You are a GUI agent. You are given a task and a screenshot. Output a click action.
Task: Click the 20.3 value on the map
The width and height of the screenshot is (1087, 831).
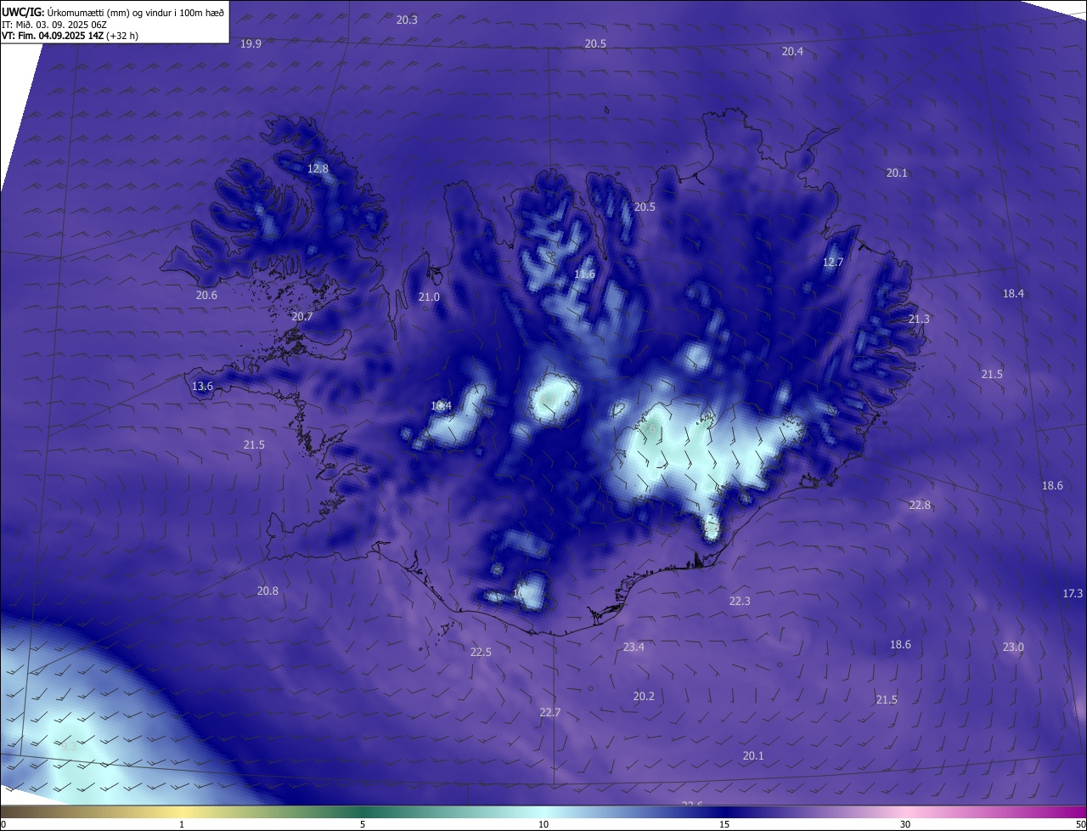click(407, 20)
